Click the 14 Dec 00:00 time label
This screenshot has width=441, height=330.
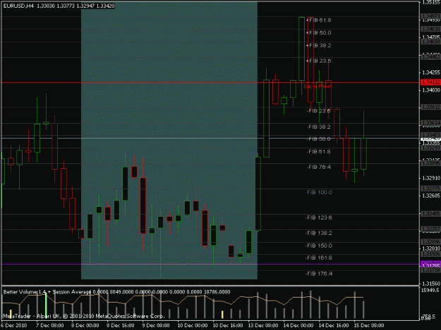pos(298,325)
